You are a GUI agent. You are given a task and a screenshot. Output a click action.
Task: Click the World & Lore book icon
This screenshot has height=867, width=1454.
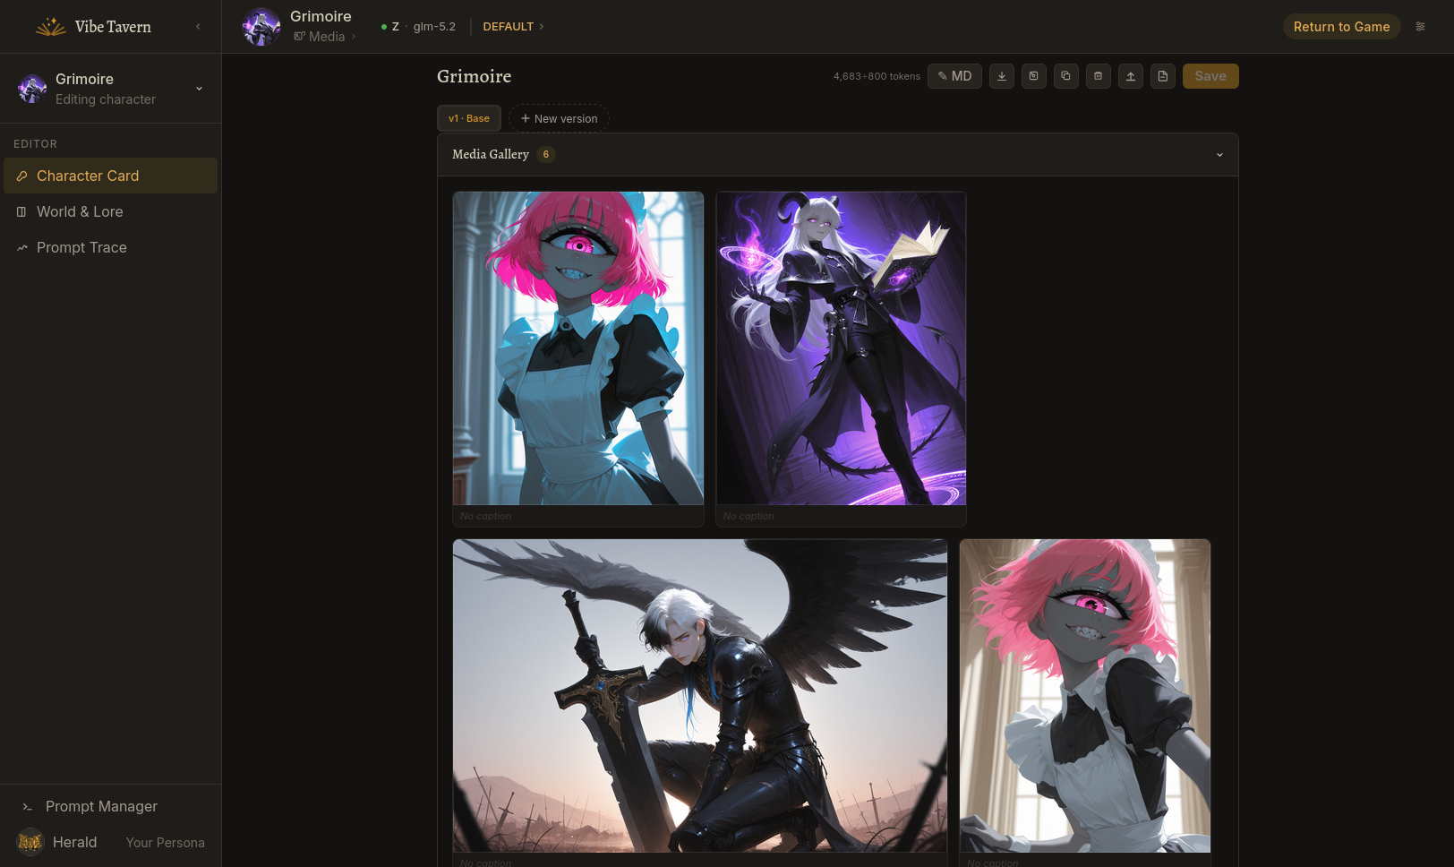click(21, 212)
